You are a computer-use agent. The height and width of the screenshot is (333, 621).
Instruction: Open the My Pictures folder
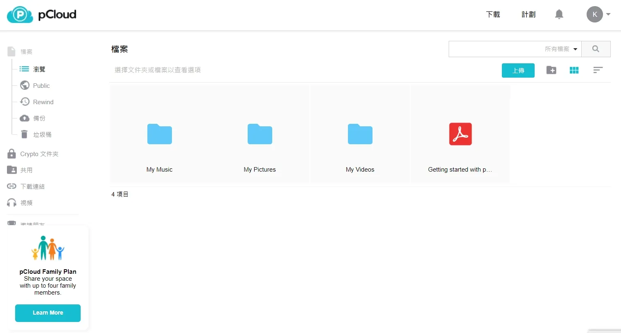coord(260,134)
